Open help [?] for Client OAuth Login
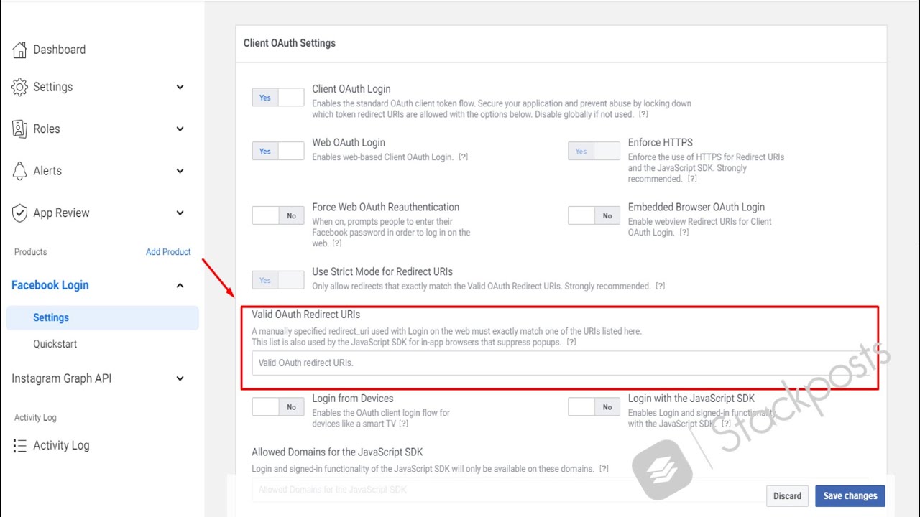The image size is (920, 517). tap(643, 114)
